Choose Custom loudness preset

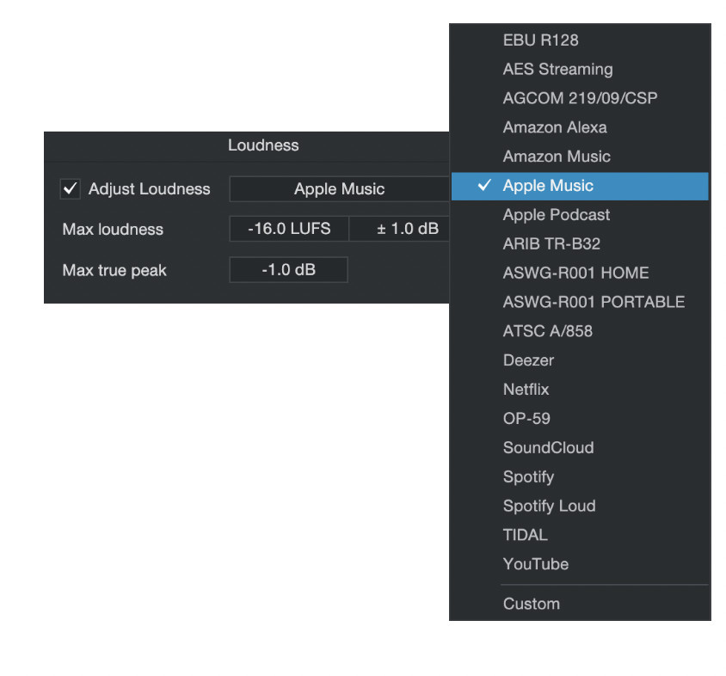pyautogui.click(x=580, y=605)
